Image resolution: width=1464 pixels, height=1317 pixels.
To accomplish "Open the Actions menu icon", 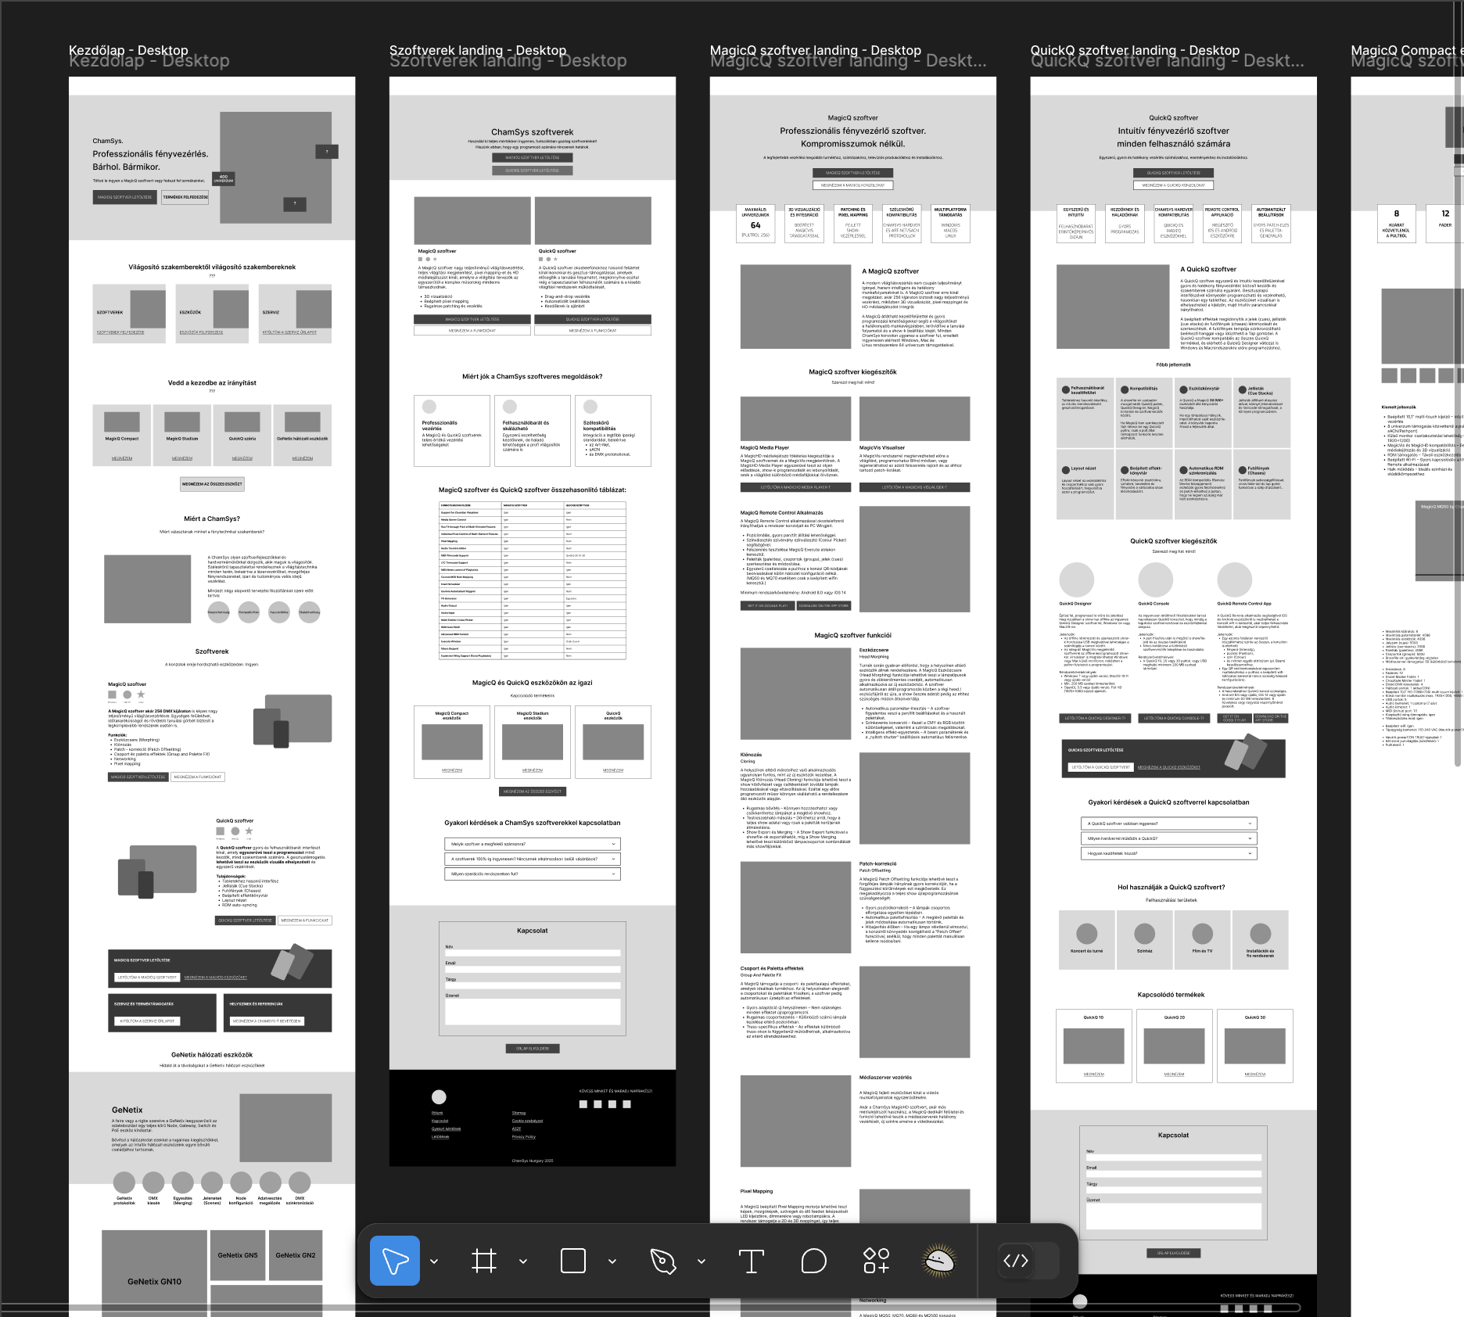I will coord(876,1261).
